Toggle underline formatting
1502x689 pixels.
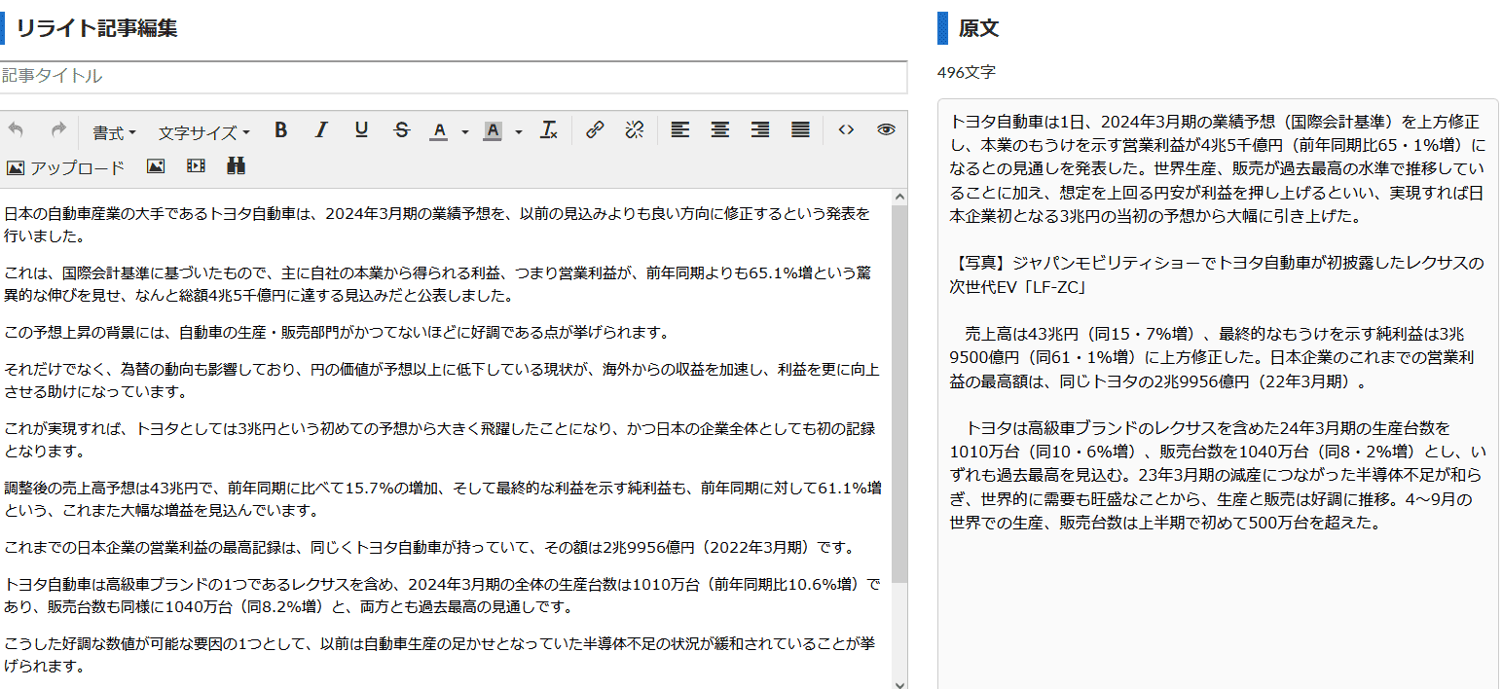click(361, 130)
